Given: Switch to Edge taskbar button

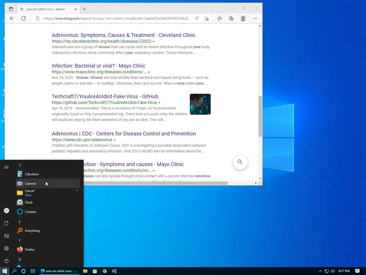Looking at the screenshot, I should point(59,271).
